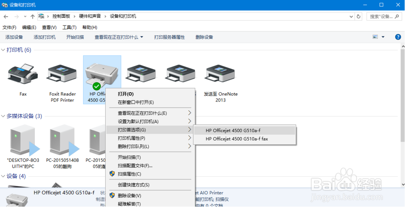Select the 发送至 OneNote 2013 printer
The image size is (405, 211).
click(x=220, y=74)
